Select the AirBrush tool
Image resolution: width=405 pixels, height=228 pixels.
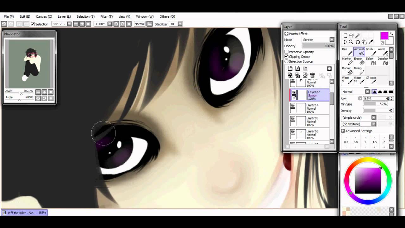pyautogui.click(x=359, y=52)
